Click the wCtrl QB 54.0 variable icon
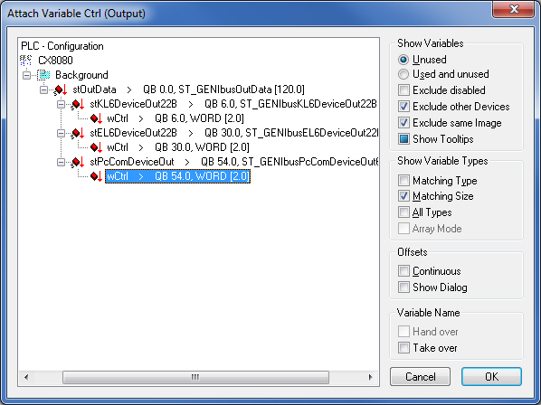Image resolution: width=541 pixels, height=405 pixels. (96, 176)
